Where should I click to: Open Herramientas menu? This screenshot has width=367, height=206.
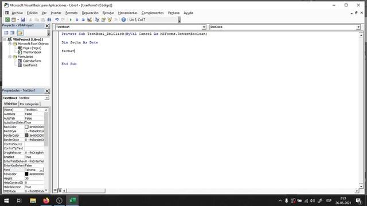(127, 13)
